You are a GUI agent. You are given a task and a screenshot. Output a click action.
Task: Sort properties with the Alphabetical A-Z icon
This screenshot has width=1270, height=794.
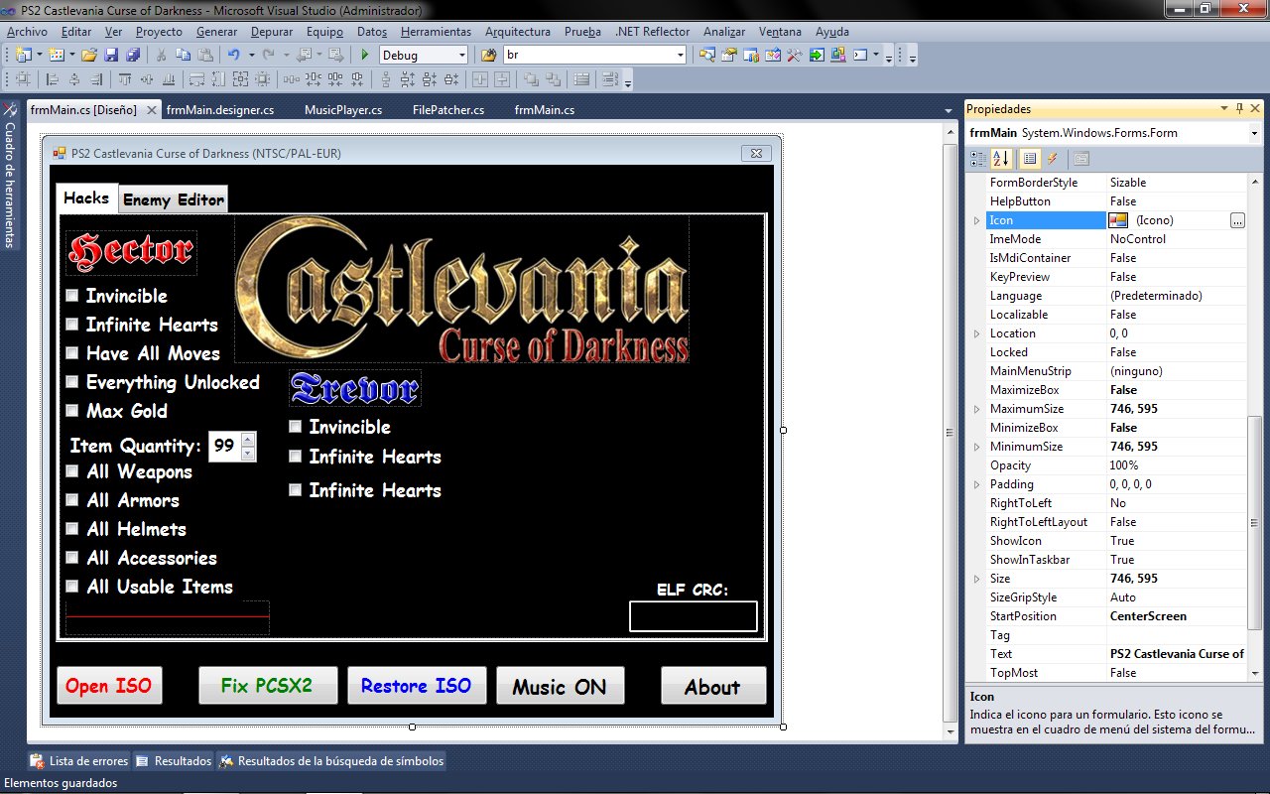1001,159
